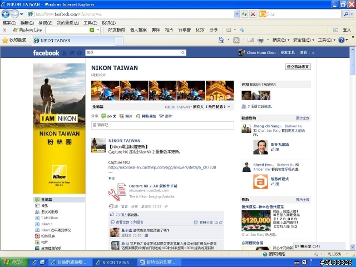Click the Windows Live toolbar close X
This screenshot has height=267, width=356.
point(4,30)
